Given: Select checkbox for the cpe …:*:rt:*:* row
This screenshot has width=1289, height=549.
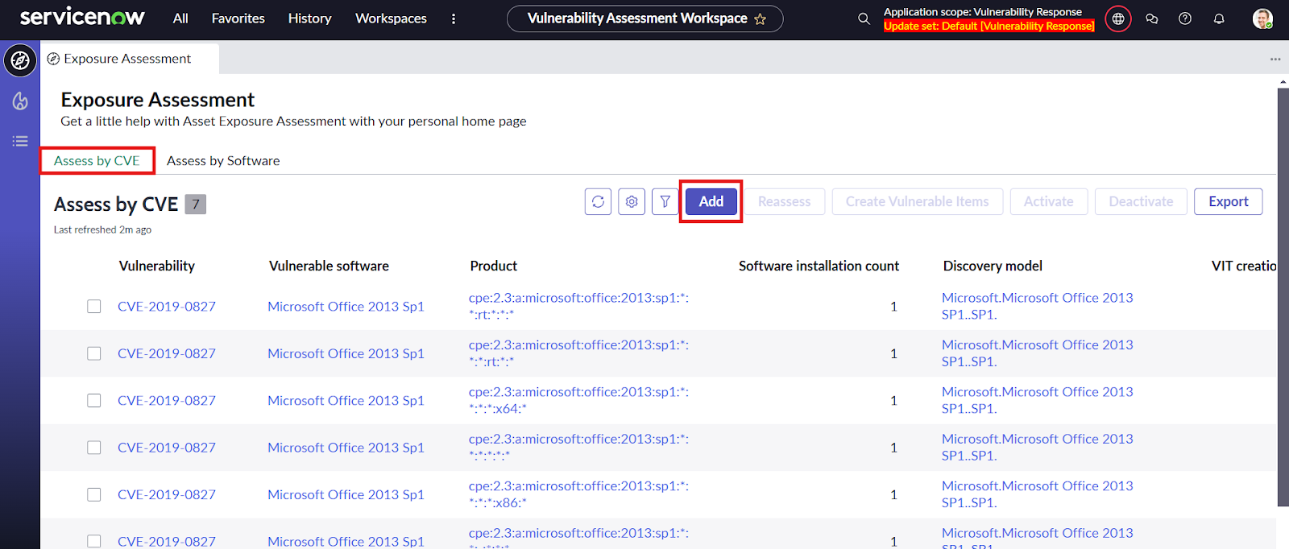Looking at the screenshot, I should (94, 353).
